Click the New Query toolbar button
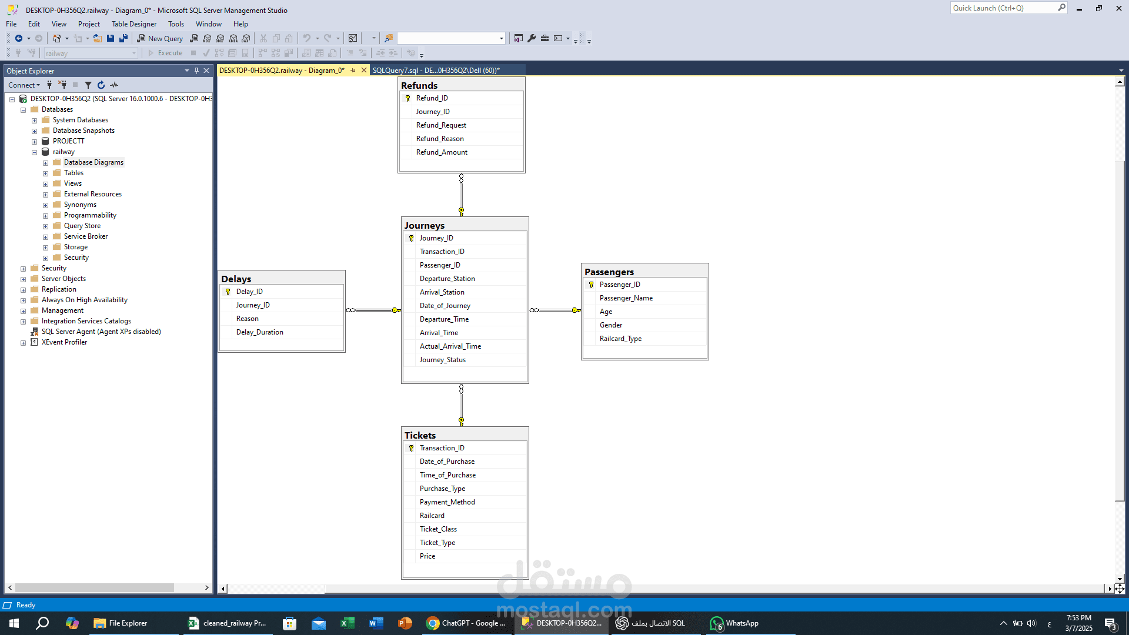Image resolution: width=1129 pixels, height=635 pixels. tap(160, 38)
